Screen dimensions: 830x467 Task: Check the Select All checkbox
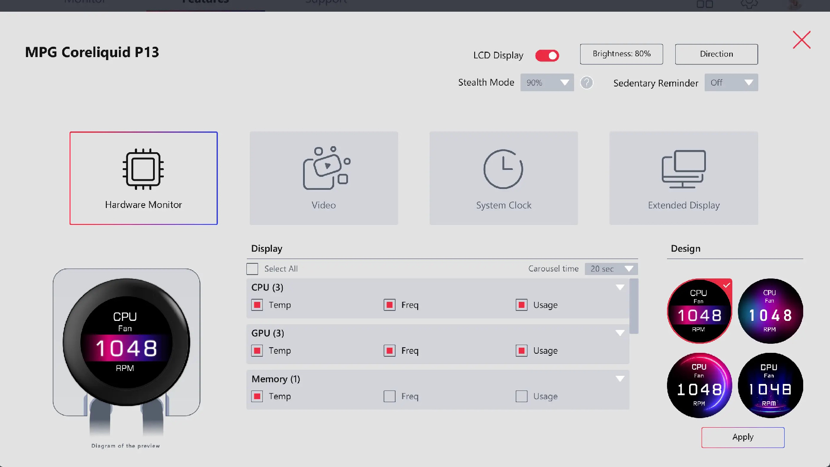click(x=252, y=269)
